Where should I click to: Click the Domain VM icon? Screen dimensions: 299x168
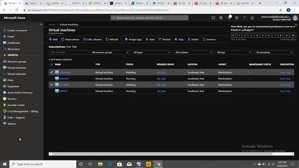pos(57,78)
